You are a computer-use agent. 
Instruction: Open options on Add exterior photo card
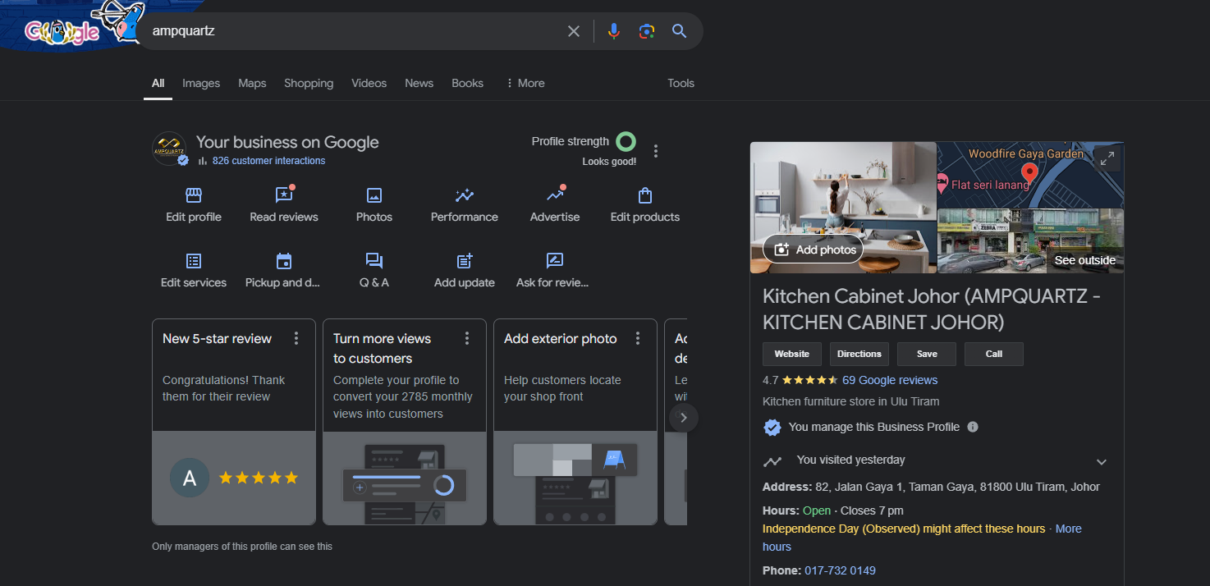click(638, 338)
